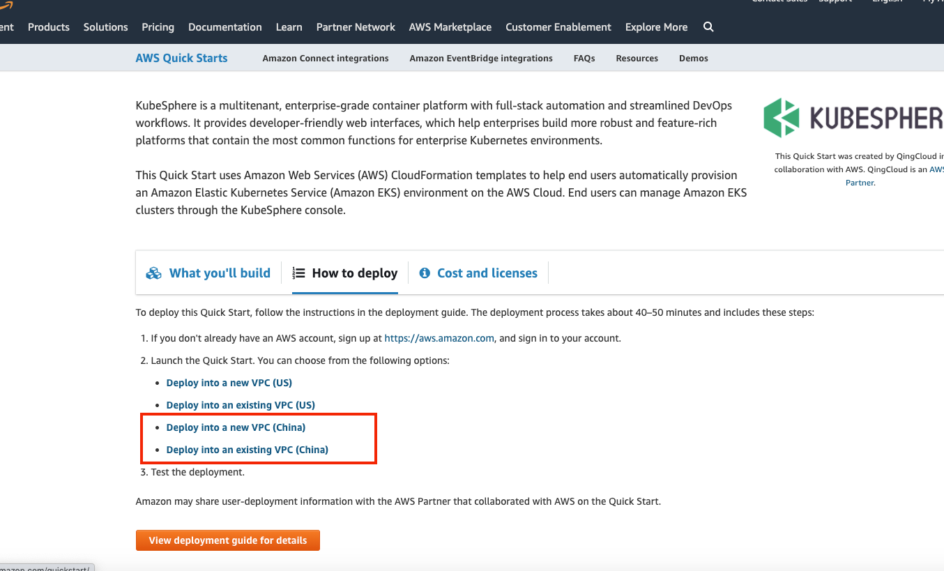Select Demos in the Quick Starts nav
This screenshot has height=571, width=944.
(x=693, y=58)
